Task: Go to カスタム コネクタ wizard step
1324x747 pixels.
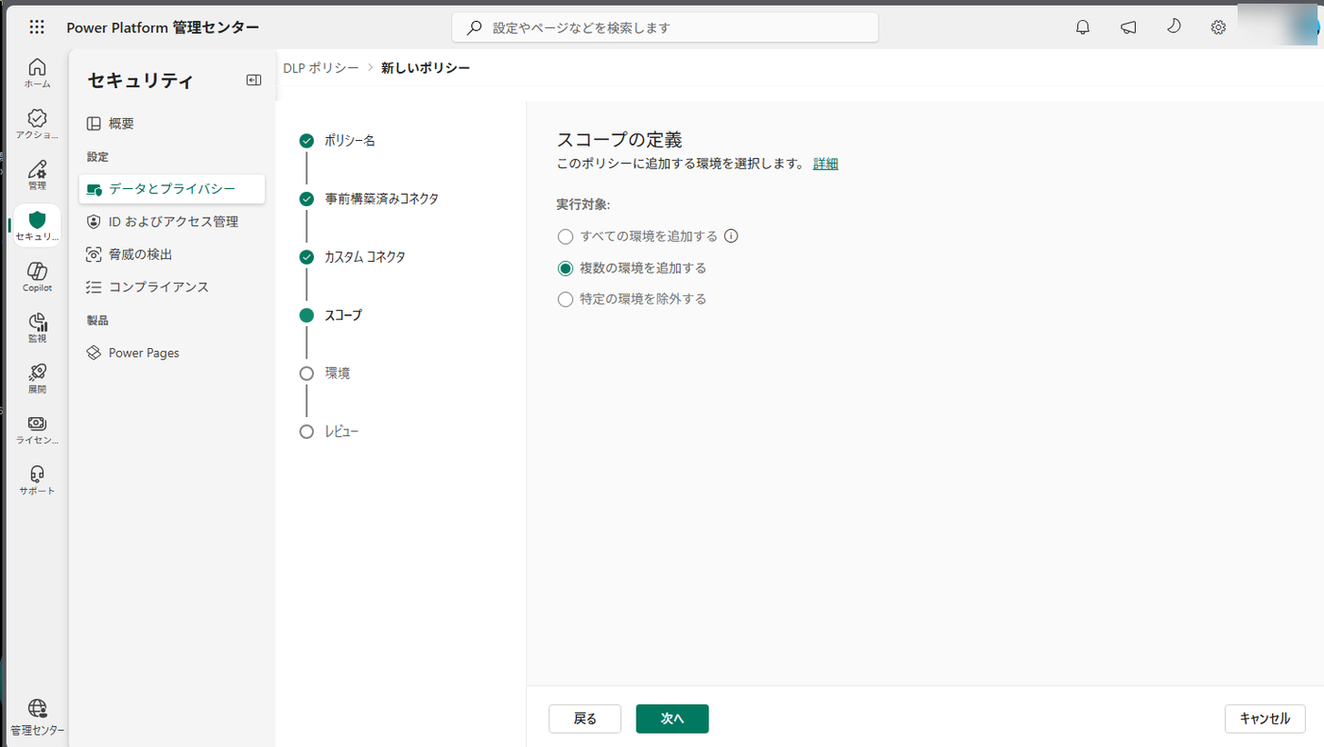Action: pos(365,257)
